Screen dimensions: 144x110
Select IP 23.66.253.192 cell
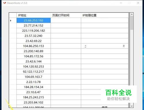click(34, 20)
